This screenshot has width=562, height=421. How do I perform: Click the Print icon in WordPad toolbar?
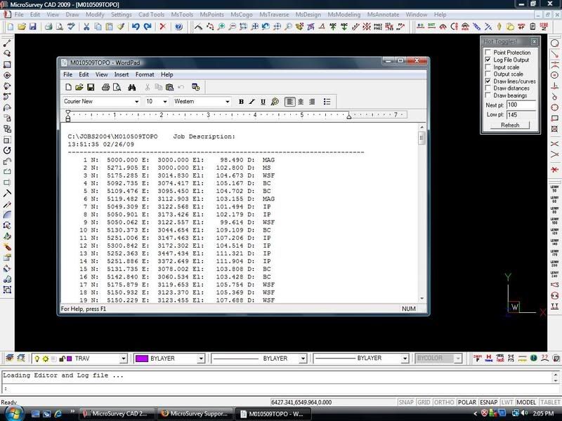click(x=106, y=87)
